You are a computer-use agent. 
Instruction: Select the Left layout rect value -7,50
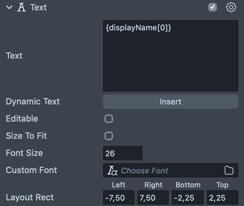tap(119, 197)
